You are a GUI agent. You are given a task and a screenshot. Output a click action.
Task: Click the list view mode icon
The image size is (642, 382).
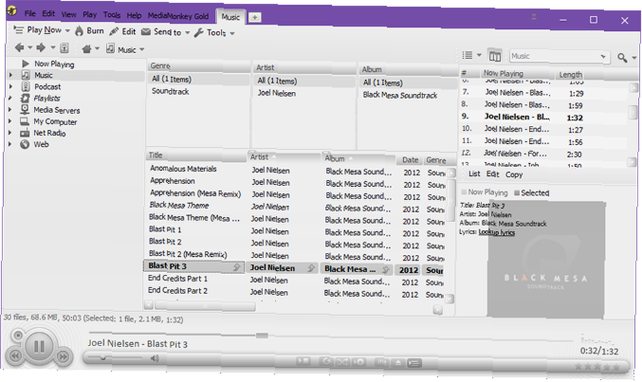click(467, 55)
